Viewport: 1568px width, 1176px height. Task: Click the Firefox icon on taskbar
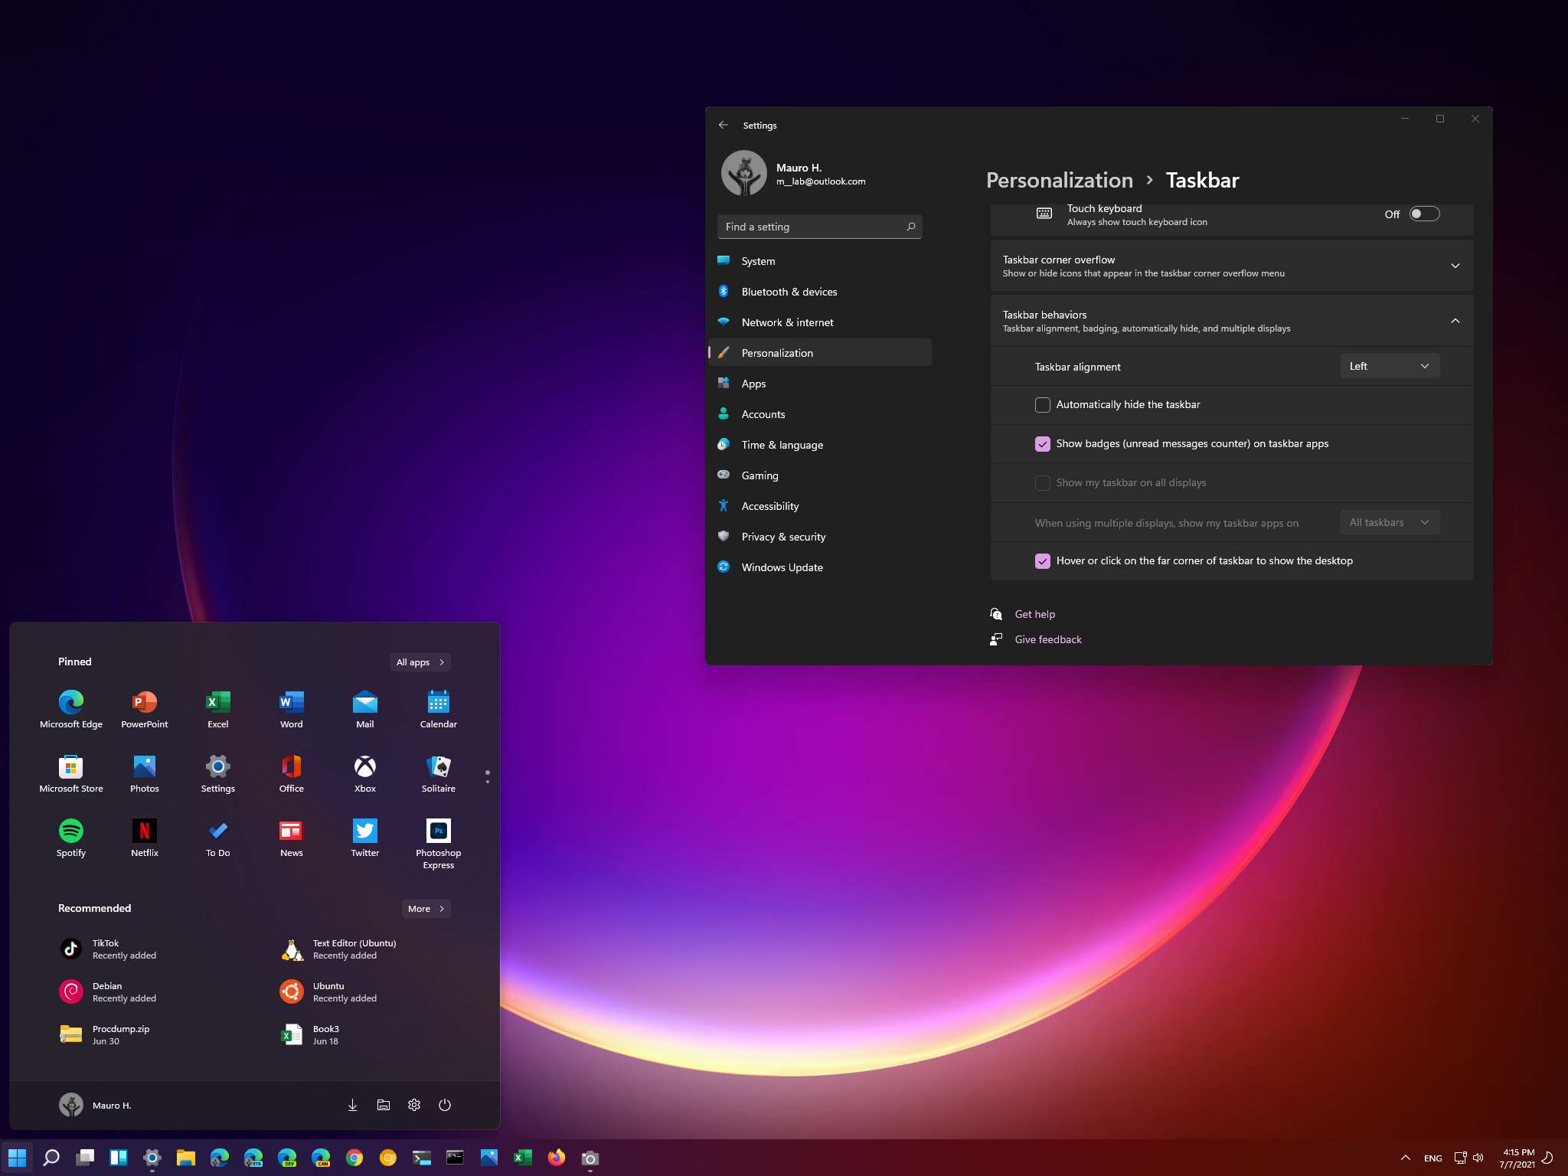coord(557,1158)
